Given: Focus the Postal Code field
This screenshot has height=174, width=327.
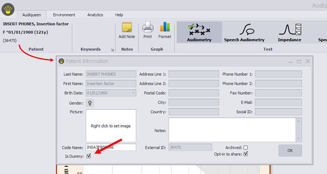Looking at the screenshot, I should [x=194, y=93].
